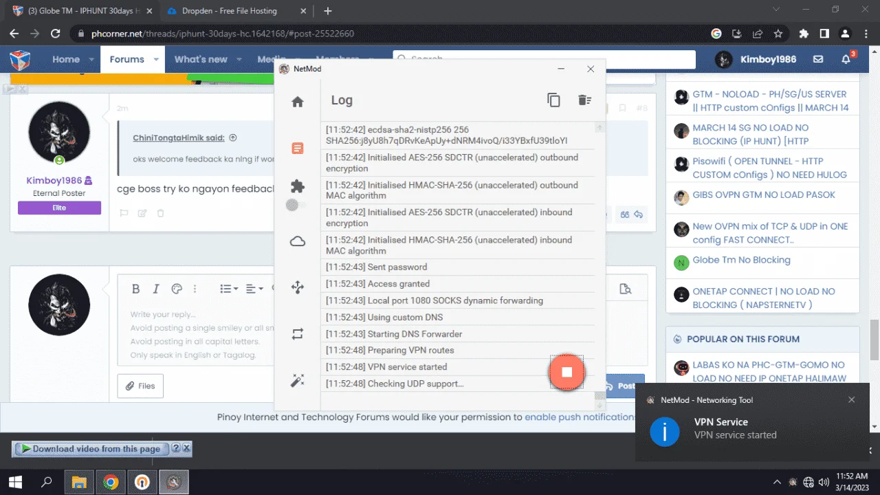This screenshot has width=880, height=495.
Task: Open the phcorner inbox envelope icon
Action: (x=818, y=59)
